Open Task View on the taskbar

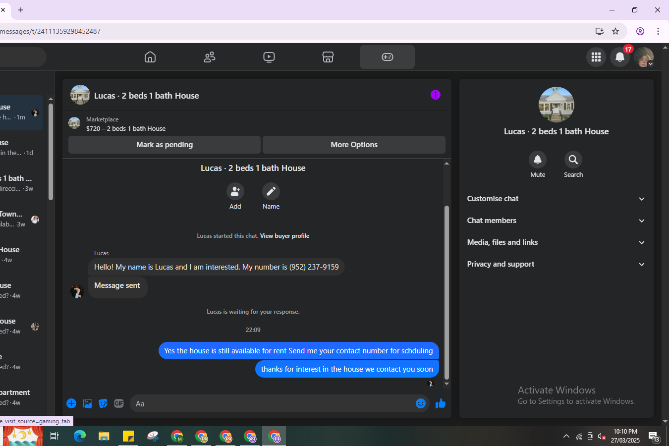pos(55,436)
